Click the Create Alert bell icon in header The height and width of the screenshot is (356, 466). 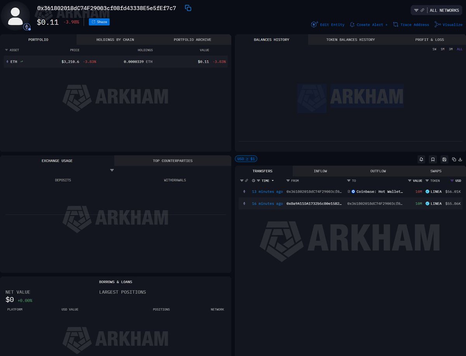352,24
